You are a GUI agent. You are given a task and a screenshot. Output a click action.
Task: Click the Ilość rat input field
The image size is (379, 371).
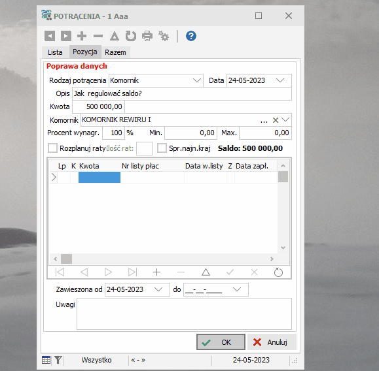(144, 148)
